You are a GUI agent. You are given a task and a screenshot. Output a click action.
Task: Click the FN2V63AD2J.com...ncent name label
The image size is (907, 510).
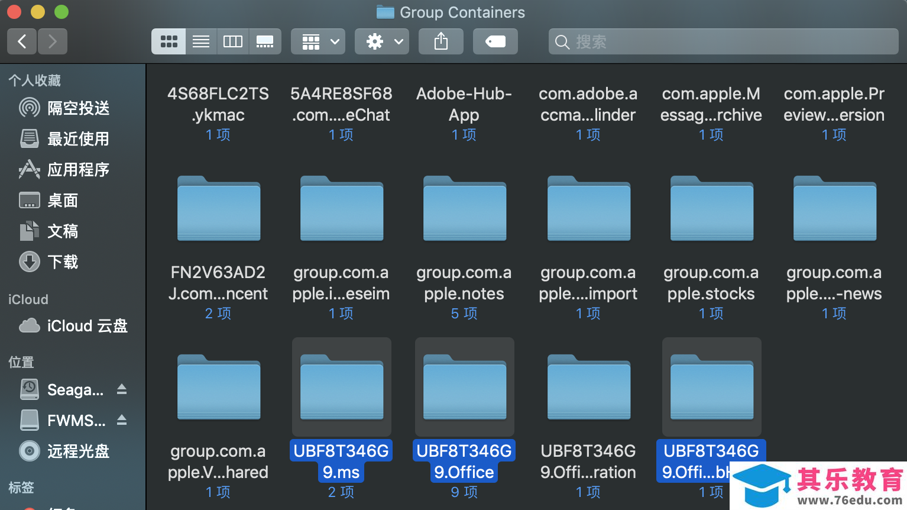tap(218, 283)
